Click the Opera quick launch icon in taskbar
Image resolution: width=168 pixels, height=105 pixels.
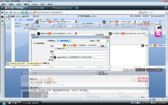click(13, 103)
